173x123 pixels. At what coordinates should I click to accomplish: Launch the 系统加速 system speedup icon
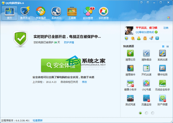click(162, 53)
